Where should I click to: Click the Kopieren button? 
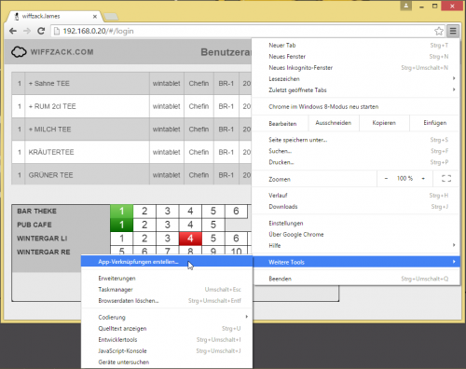coord(384,123)
